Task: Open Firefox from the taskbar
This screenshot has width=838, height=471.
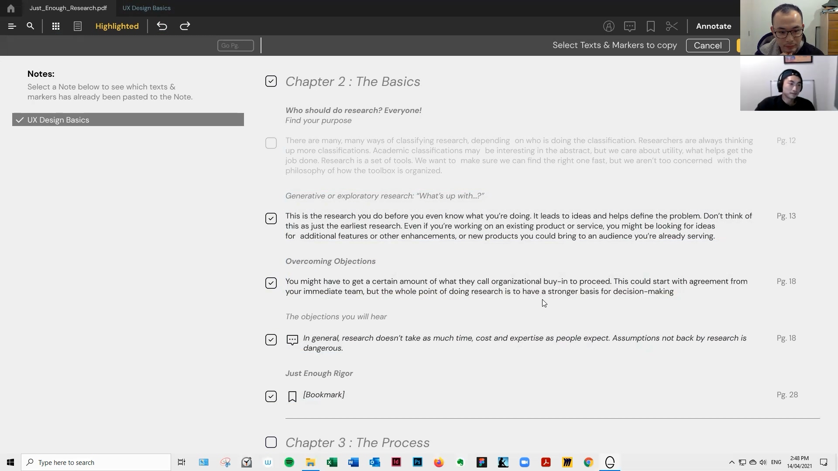Action: 439,462
